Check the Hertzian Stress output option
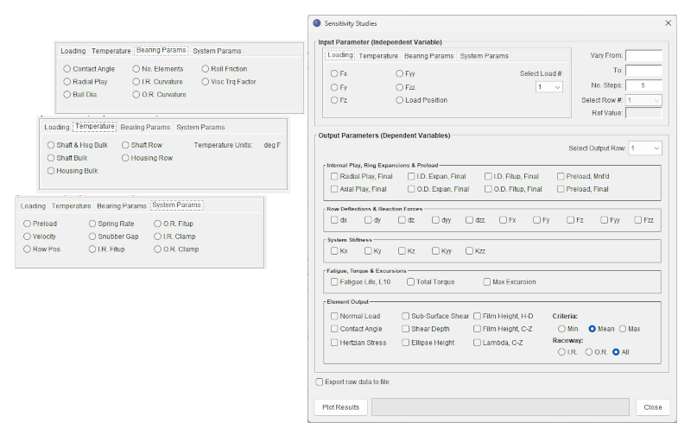Viewport: 691px width, 435px height. 334,343
